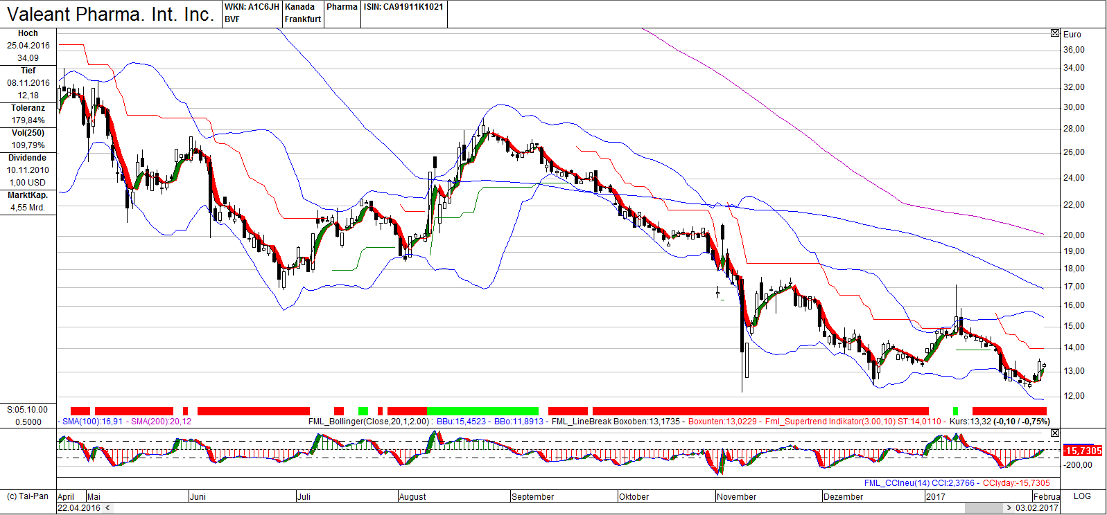Click the Frankfurt exchange label
1107x515 pixels.
303,19
